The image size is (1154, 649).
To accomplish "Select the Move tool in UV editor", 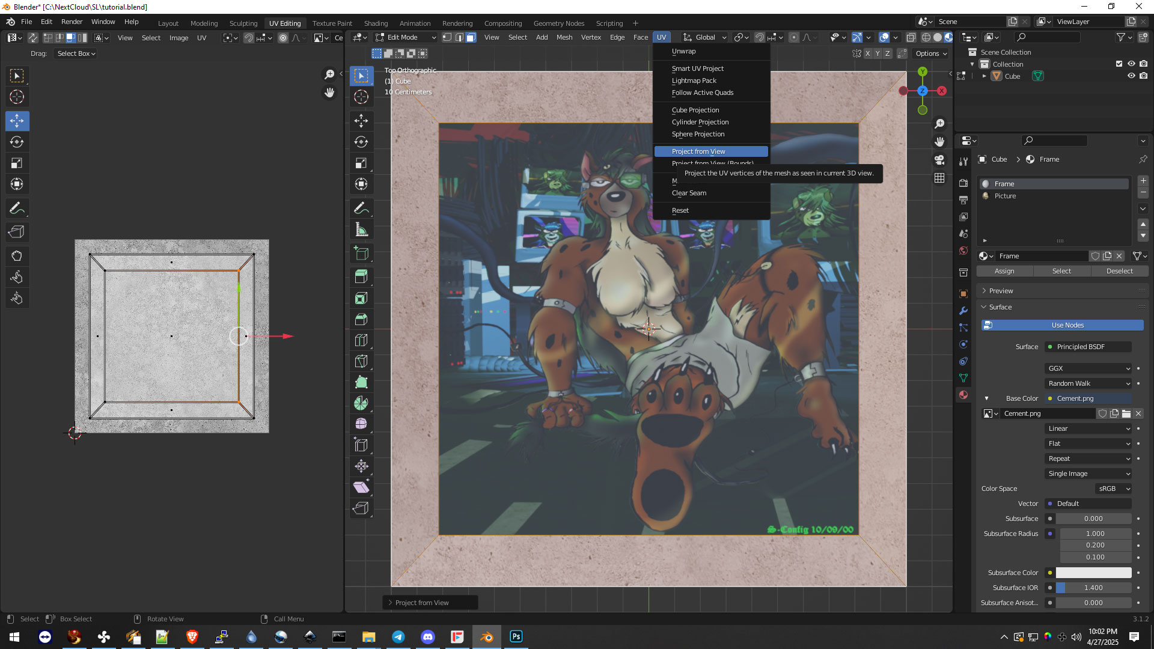I will [x=17, y=121].
